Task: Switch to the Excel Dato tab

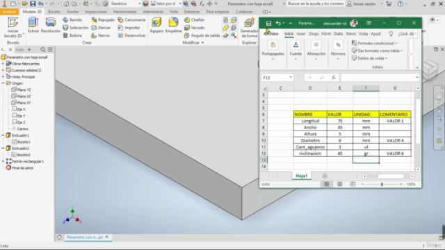Action: click(x=339, y=34)
